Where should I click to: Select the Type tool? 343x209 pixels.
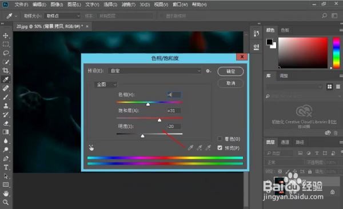click(6, 167)
